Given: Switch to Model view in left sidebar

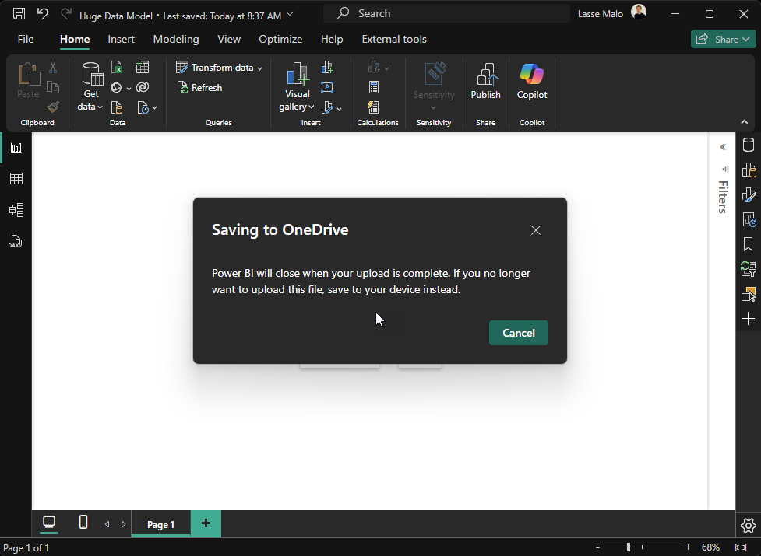Looking at the screenshot, I should click(x=16, y=210).
